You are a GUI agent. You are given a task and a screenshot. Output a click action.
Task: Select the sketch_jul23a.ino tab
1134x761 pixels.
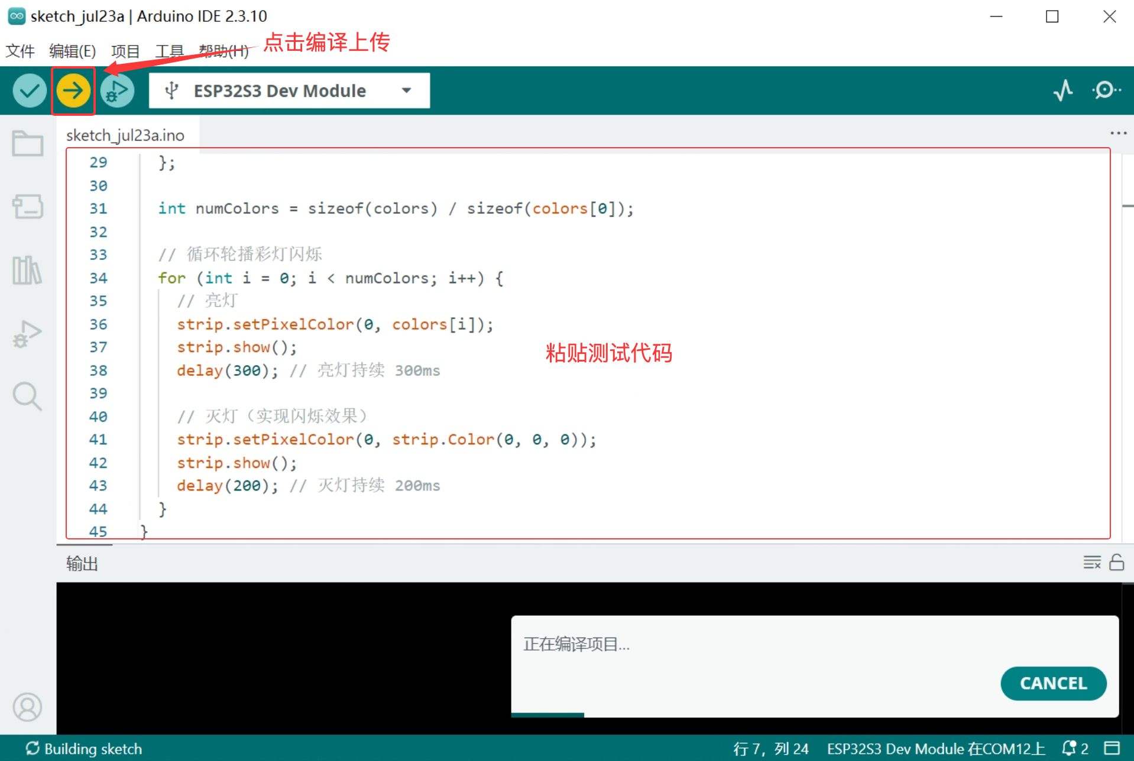(x=125, y=135)
